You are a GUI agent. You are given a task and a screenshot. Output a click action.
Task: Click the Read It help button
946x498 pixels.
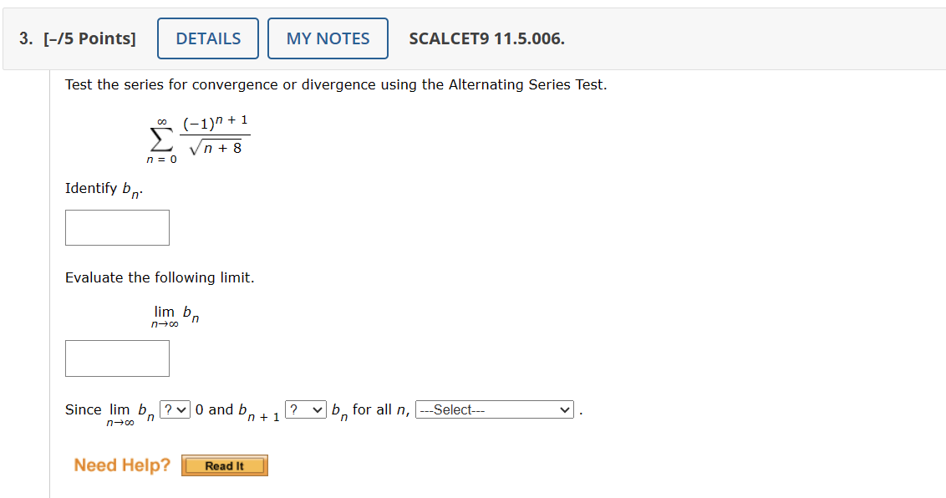click(x=225, y=465)
